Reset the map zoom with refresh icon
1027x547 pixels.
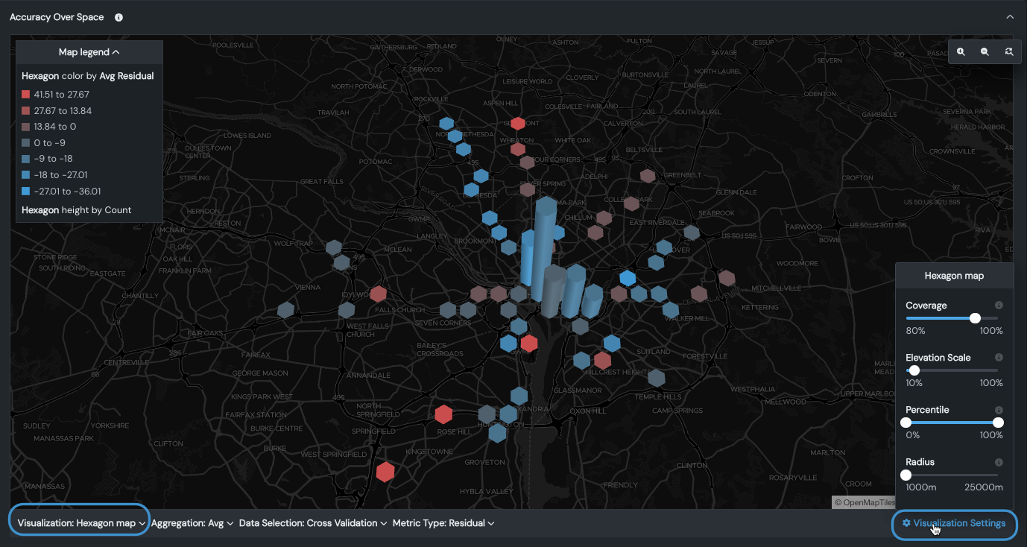click(x=1009, y=52)
